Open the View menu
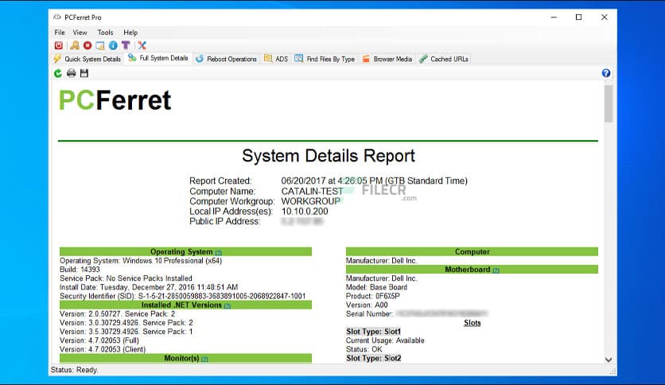This screenshot has width=665, height=385. 80,33
